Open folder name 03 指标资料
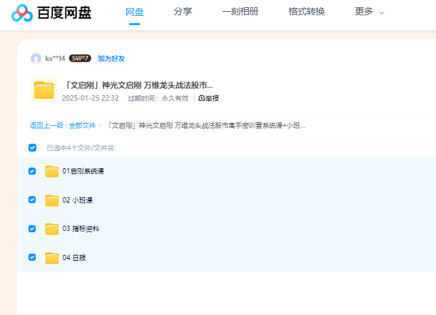The image size is (436, 315). pos(81,228)
